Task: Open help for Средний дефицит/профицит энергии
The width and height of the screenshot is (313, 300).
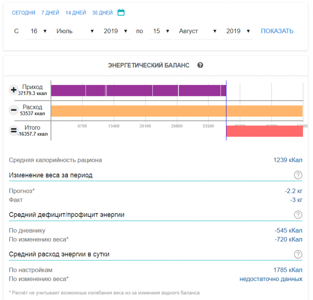Action: point(298,215)
